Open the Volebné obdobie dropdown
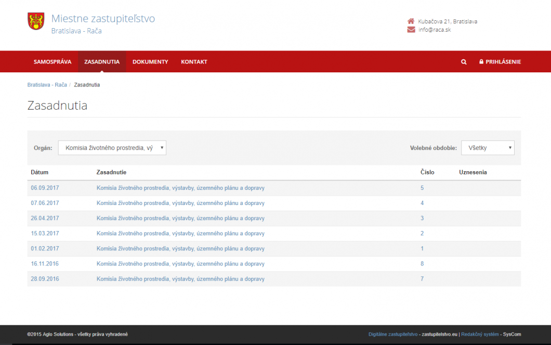The image size is (551, 345). point(488,148)
